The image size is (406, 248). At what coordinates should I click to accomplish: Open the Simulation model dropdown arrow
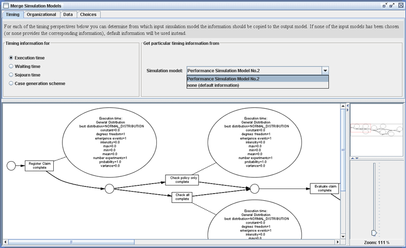pyautogui.click(x=325, y=71)
